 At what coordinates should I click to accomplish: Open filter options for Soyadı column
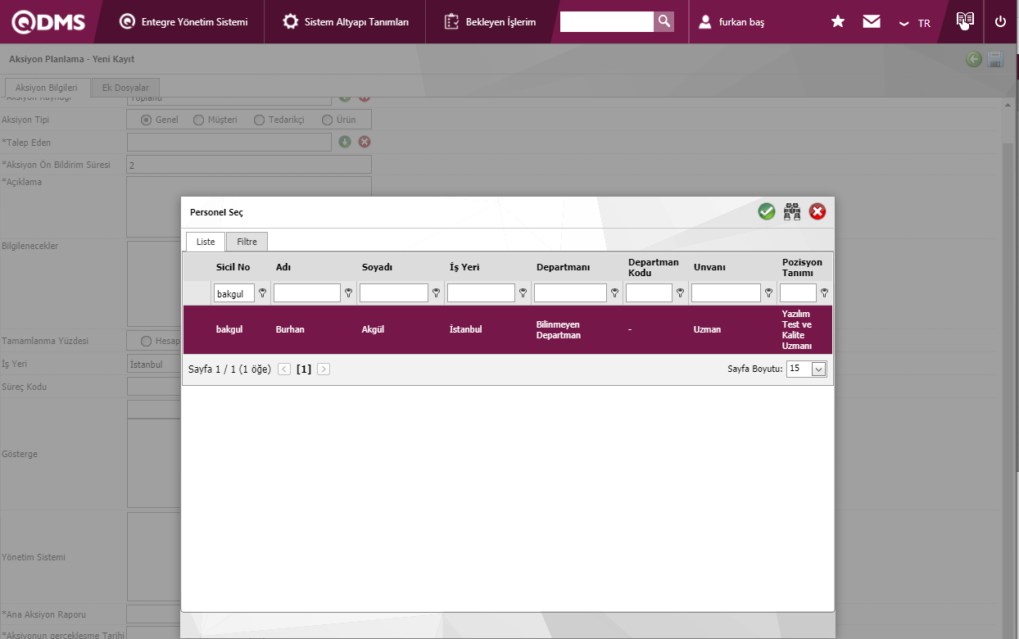tap(437, 292)
